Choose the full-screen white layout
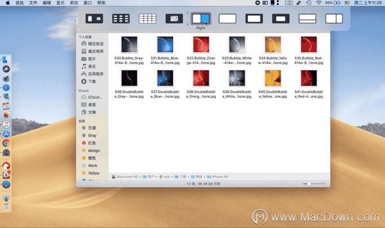 pos(227,19)
